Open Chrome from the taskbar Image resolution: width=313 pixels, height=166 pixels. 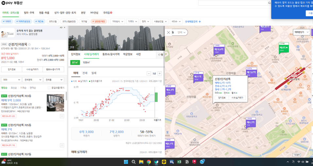coord(149,162)
